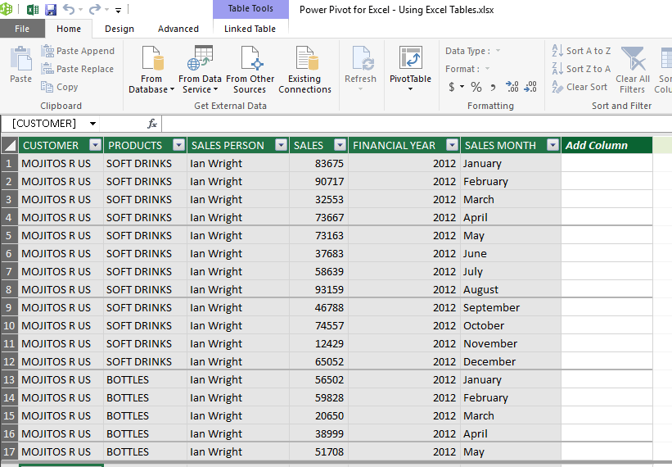Click Paste Append
The width and height of the screenshot is (672, 467).
point(78,51)
